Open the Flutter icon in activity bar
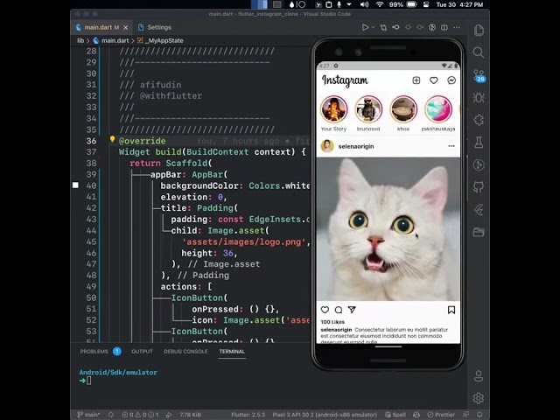560x420 pixels. [x=479, y=210]
